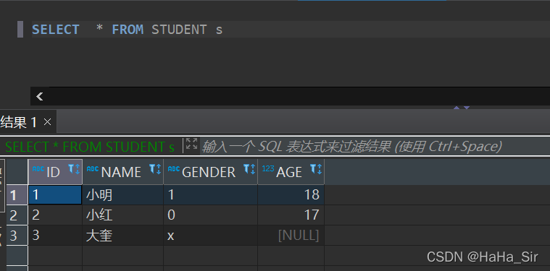Select the AGE column header

tap(291, 172)
